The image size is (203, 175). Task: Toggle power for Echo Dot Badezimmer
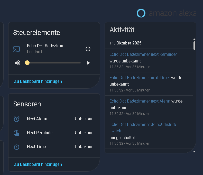(88, 49)
